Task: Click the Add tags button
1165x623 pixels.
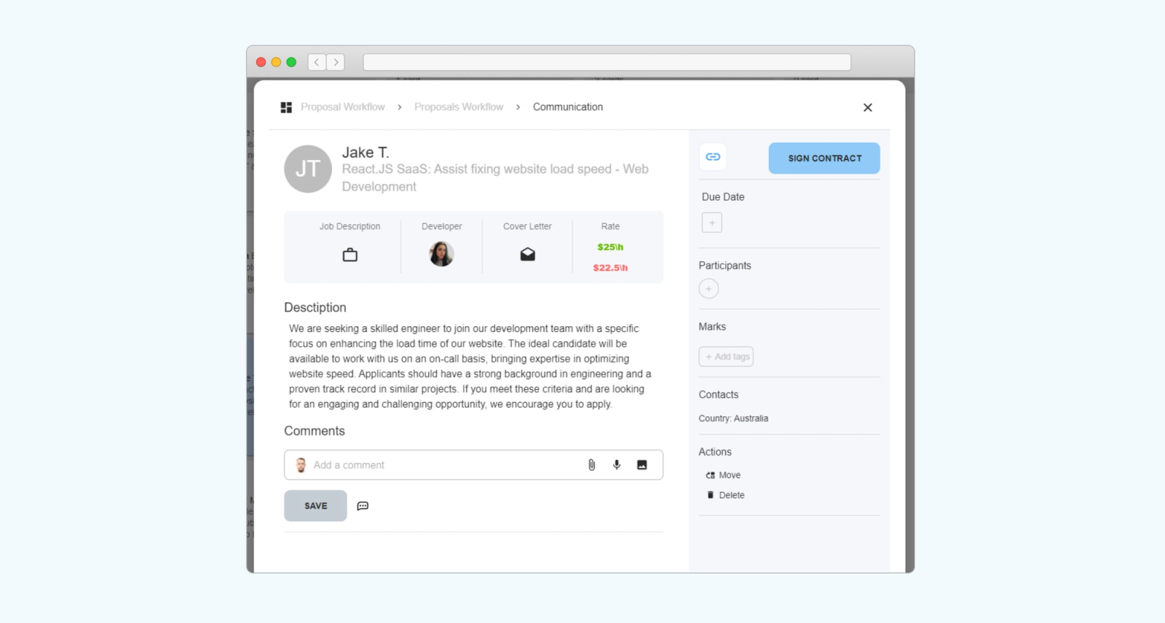Action: pos(726,357)
